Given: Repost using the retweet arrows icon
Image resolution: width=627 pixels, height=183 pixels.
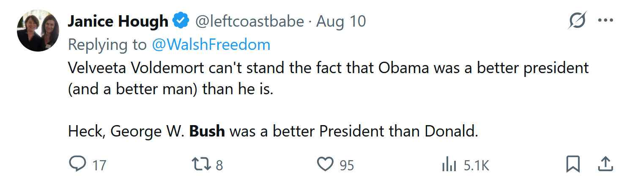Looking at the screenshot, I should 201,164.
